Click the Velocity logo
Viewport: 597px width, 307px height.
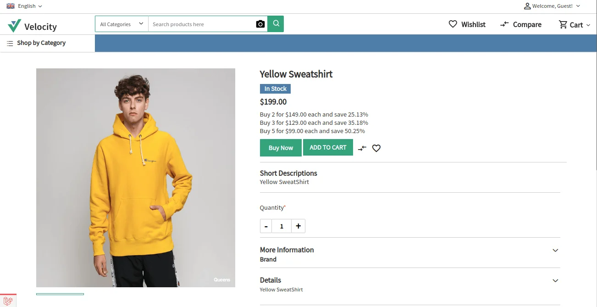pos(33,26)
